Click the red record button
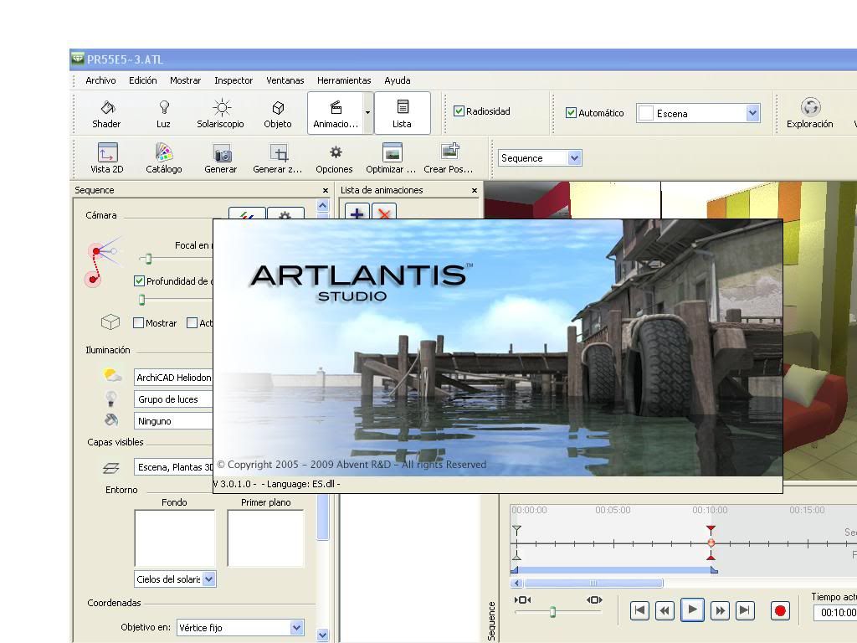This screenshot has height=643, width=857. 780,610
